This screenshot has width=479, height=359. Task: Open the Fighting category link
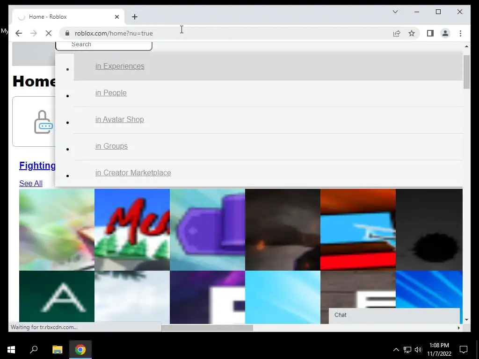[37, 165]
